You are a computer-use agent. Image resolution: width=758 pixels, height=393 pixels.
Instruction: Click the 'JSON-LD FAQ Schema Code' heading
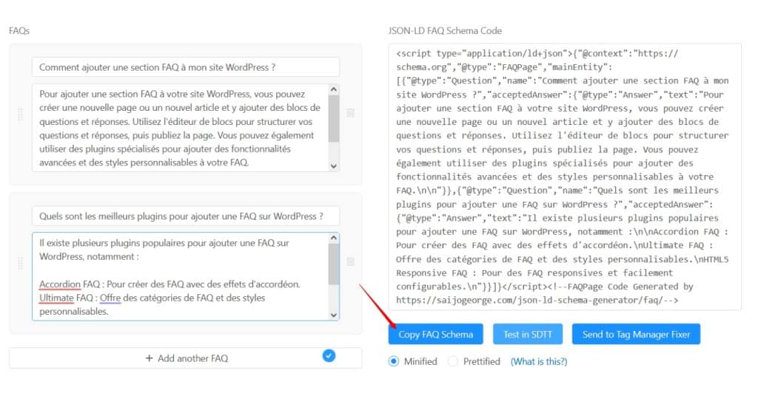[445, 30]
